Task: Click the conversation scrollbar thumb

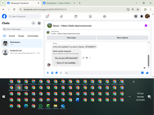Action: tap(148, 61)
